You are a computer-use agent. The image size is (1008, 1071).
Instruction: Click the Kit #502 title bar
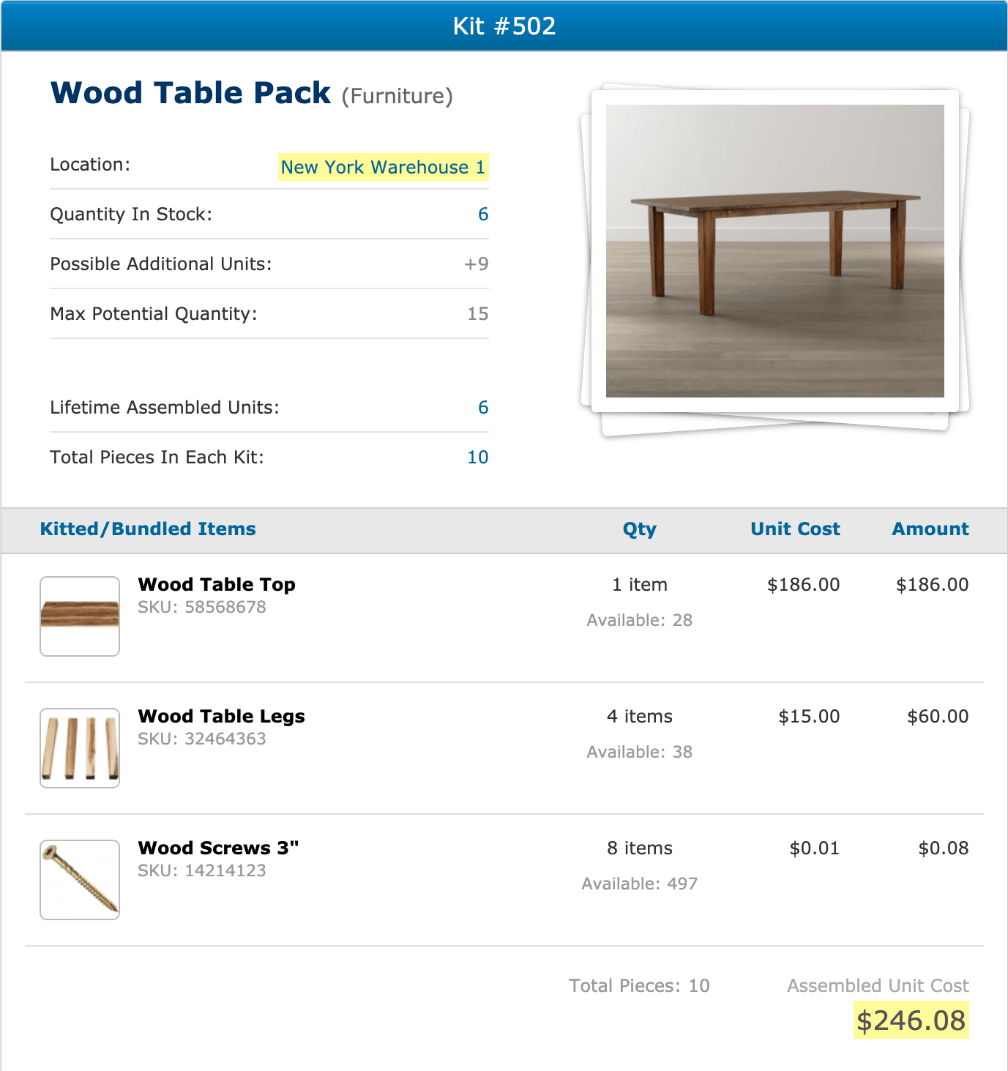coord(504,26)
